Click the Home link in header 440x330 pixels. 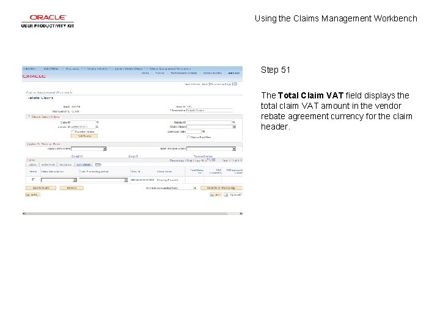(145, 73)
